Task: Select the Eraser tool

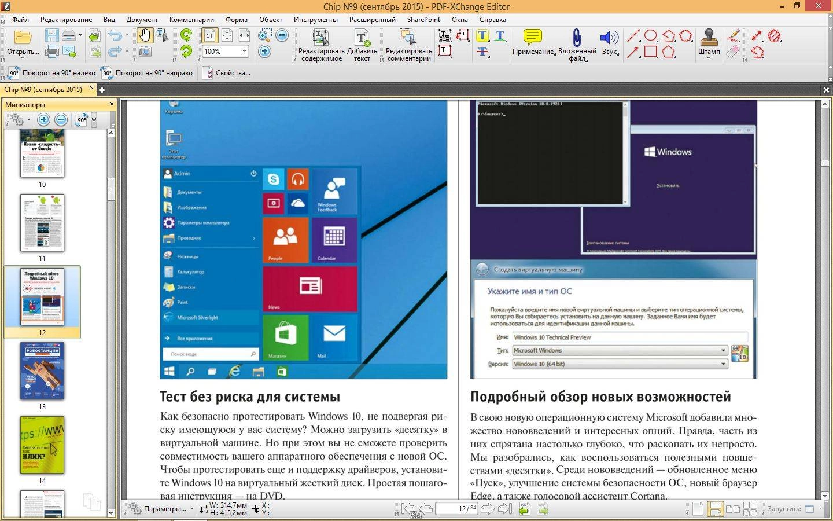Action: pyautogui.click(x=733, y=52)
